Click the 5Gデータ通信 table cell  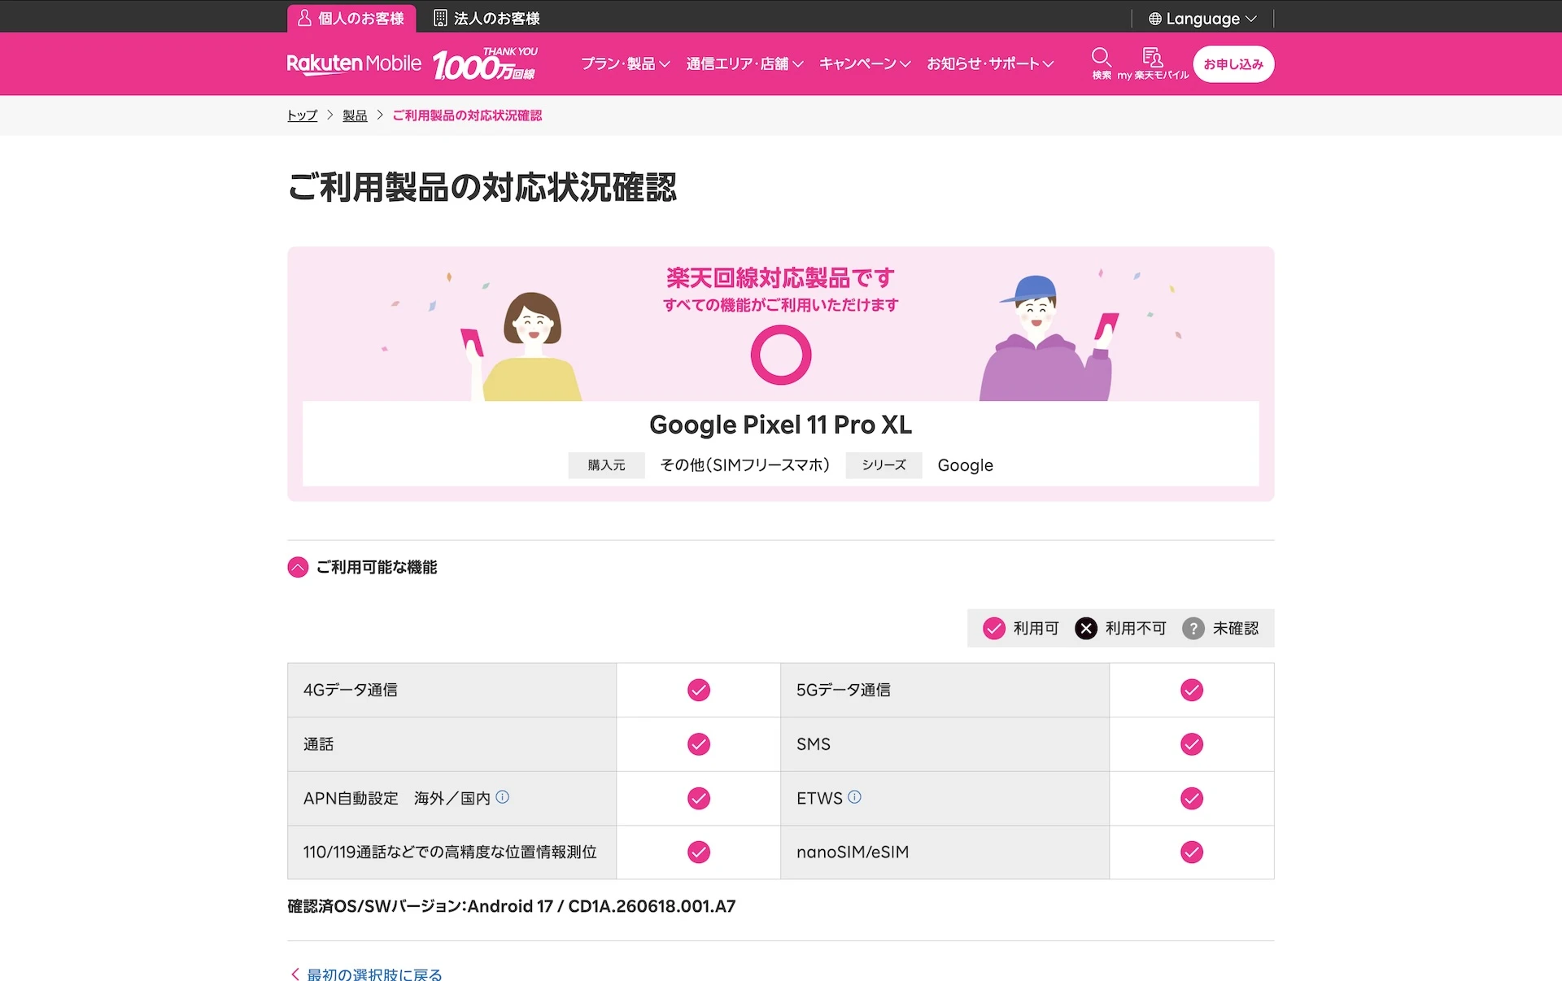(945, 690)
